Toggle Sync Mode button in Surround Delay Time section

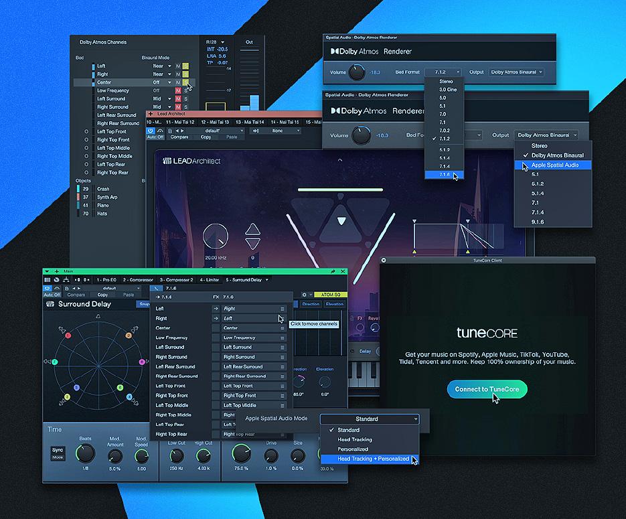[x=58, y=453]
